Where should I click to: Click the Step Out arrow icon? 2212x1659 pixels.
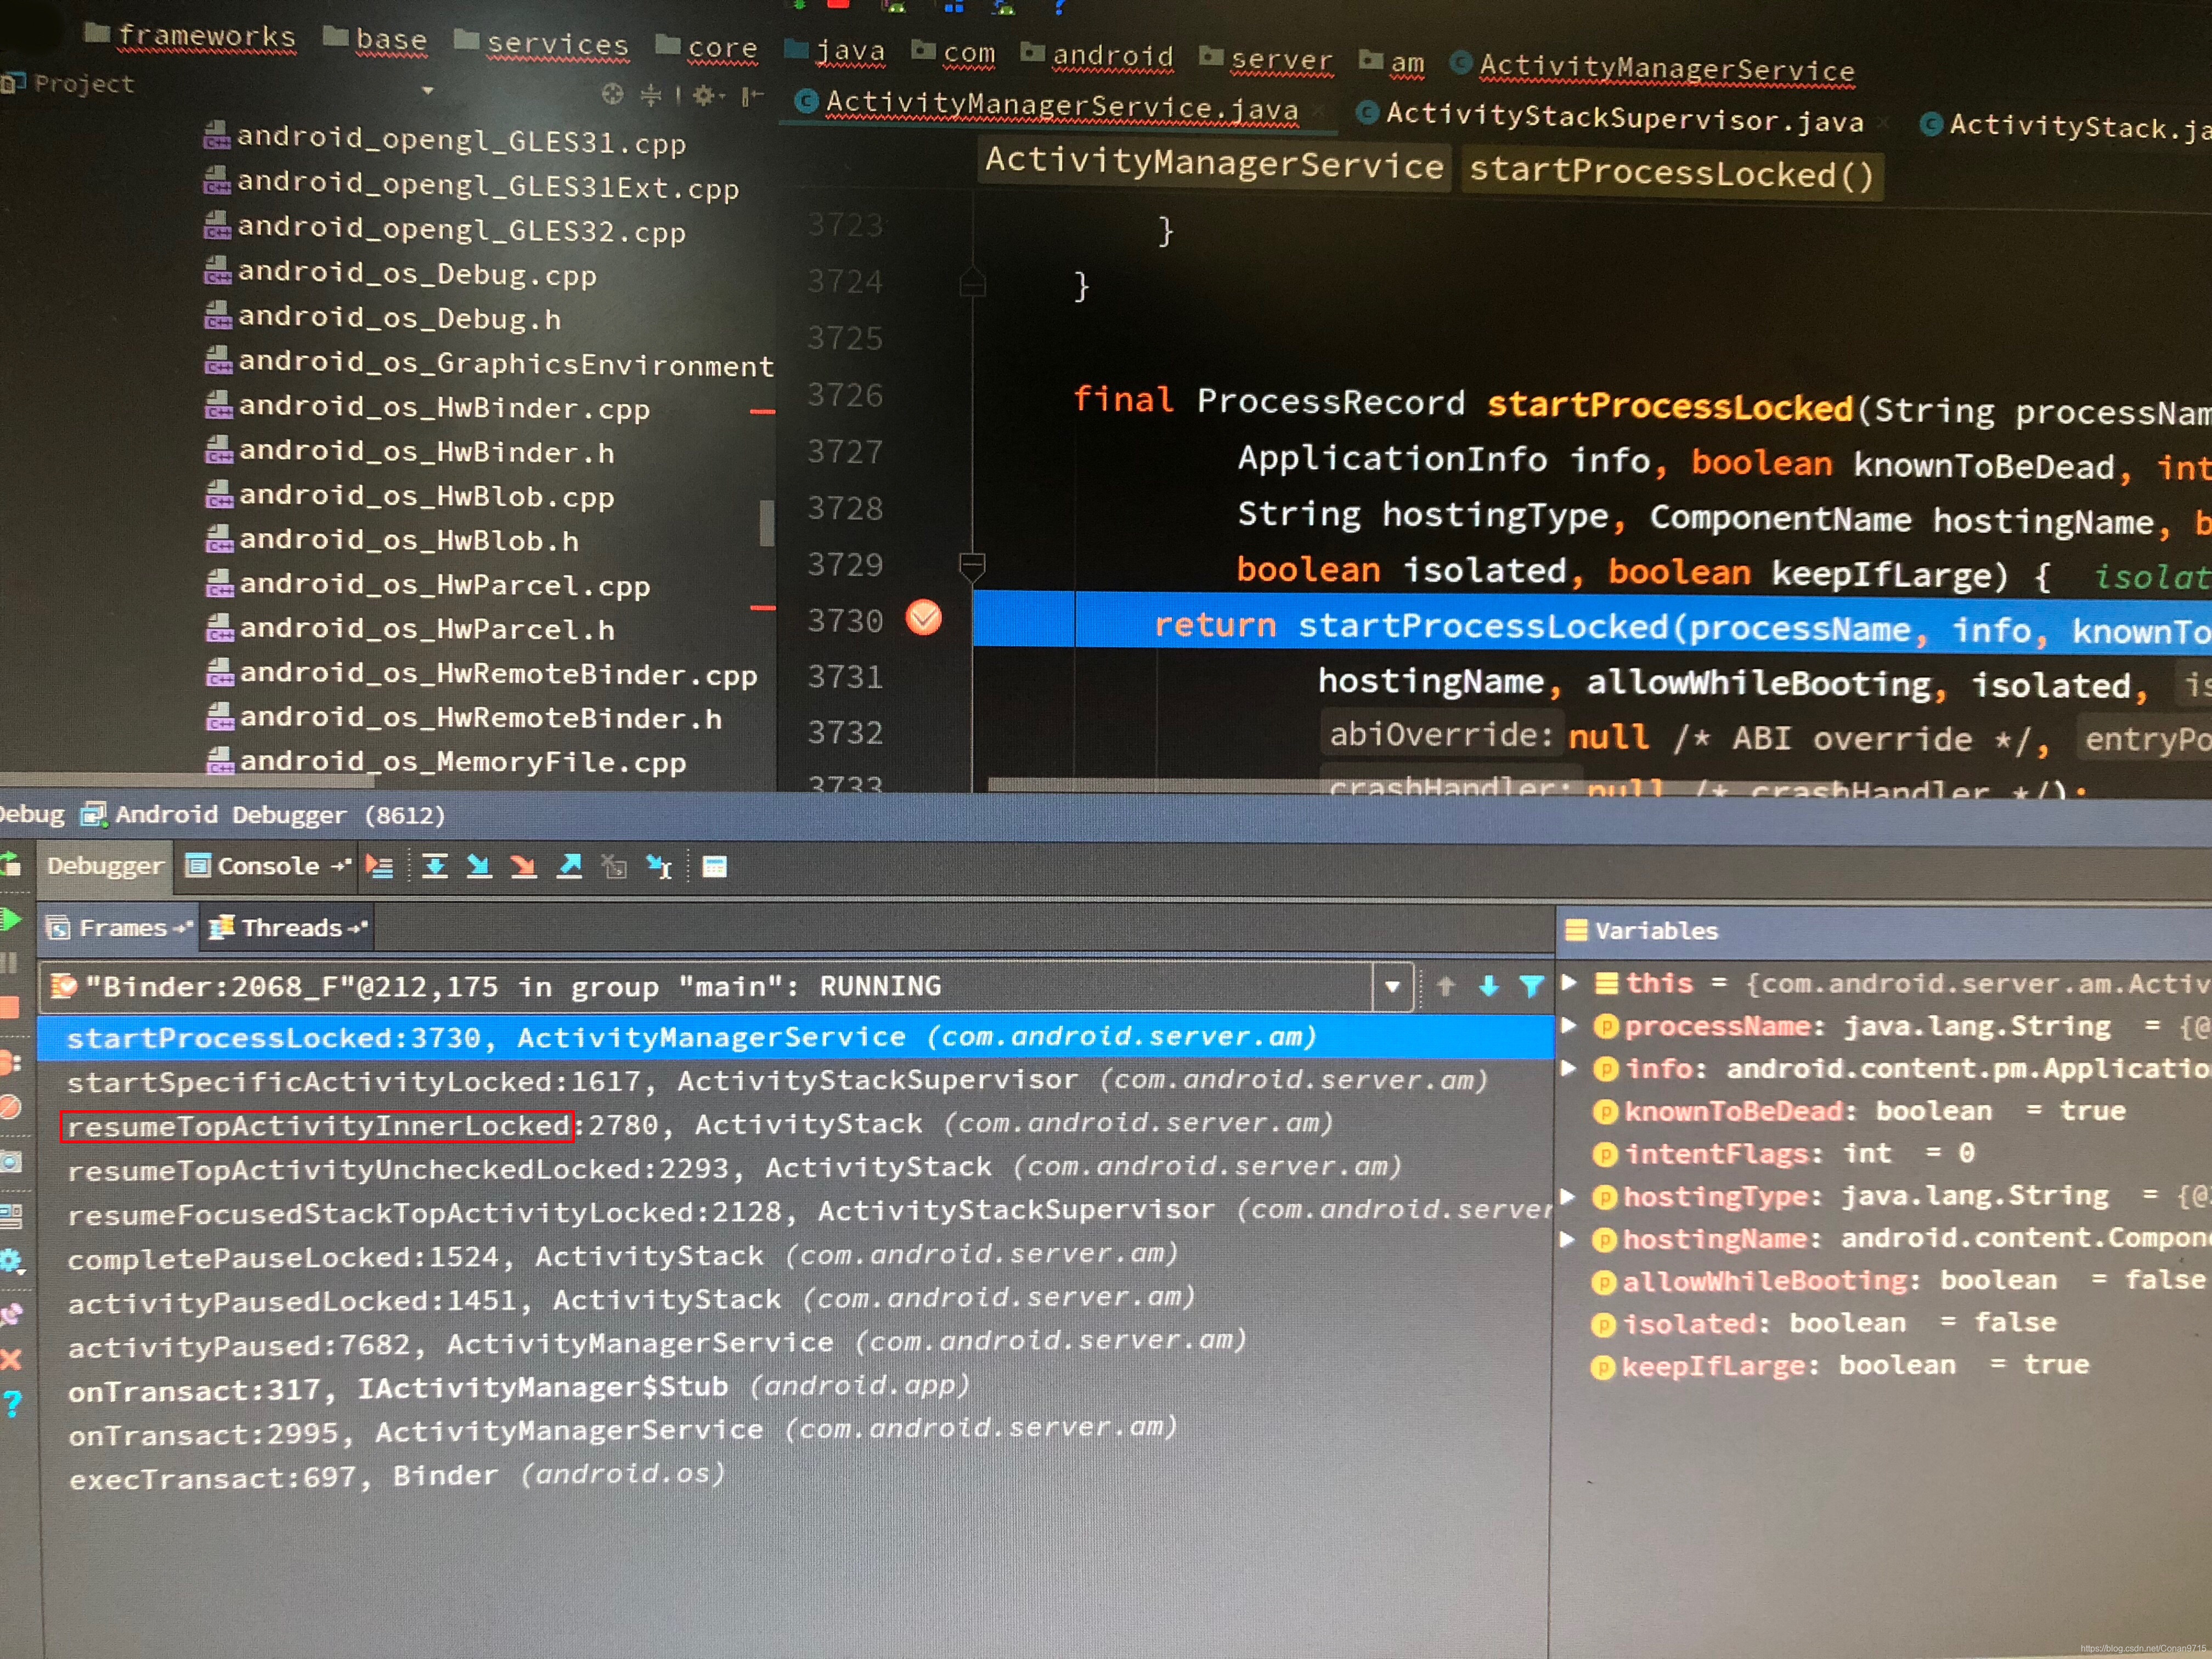569,866
